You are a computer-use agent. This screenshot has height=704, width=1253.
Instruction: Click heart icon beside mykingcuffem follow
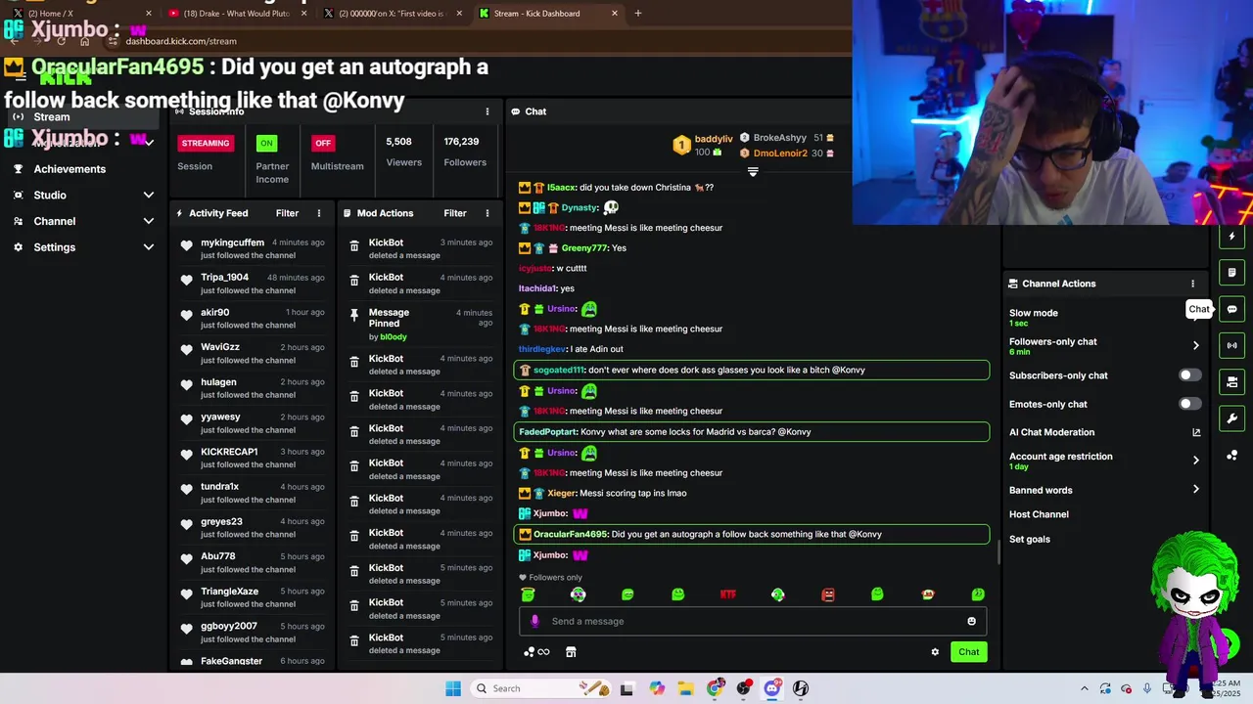point(187,245)
